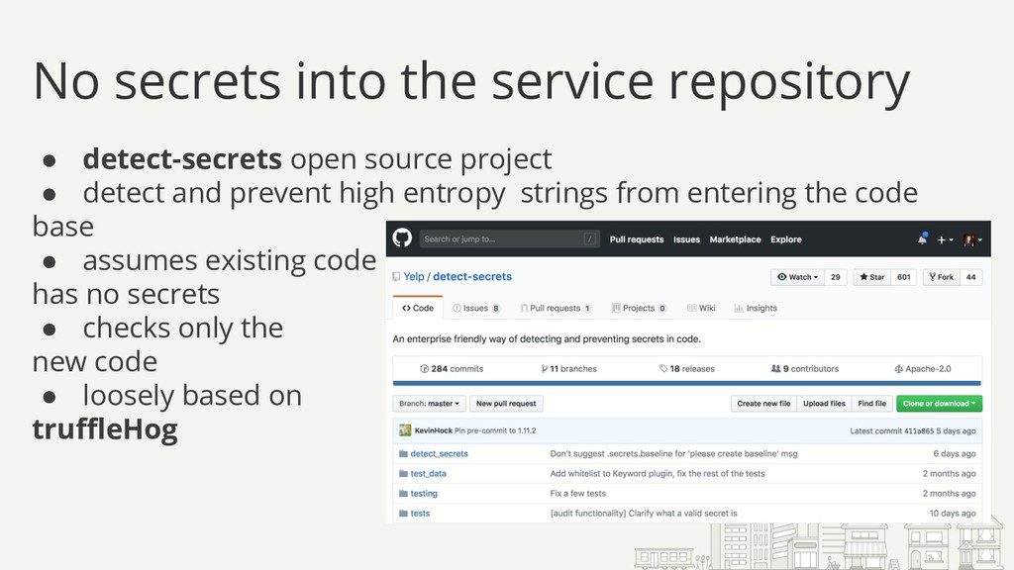
Task: Open the GitHub Octocat logo home
Action: pyautogui.click(x=402, y=238)
